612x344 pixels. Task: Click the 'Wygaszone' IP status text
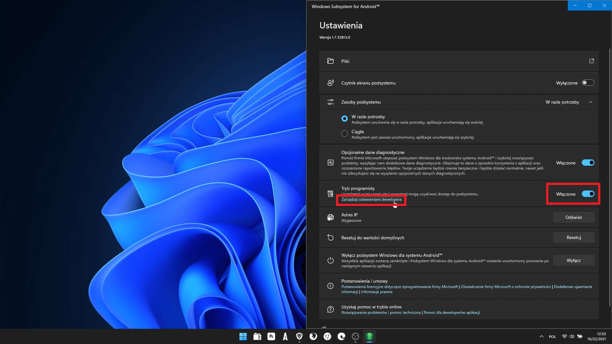pos(351,220)
